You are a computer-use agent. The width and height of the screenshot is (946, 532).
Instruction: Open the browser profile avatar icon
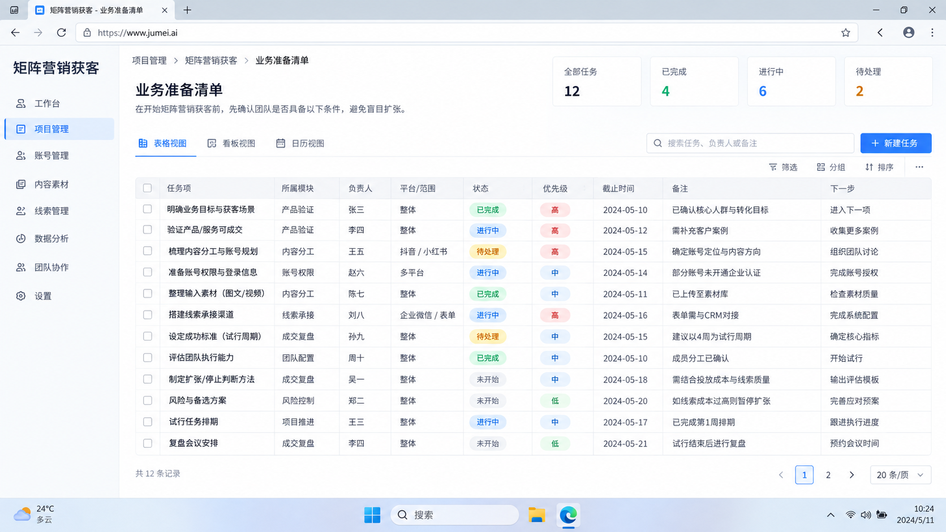(909, 33)
